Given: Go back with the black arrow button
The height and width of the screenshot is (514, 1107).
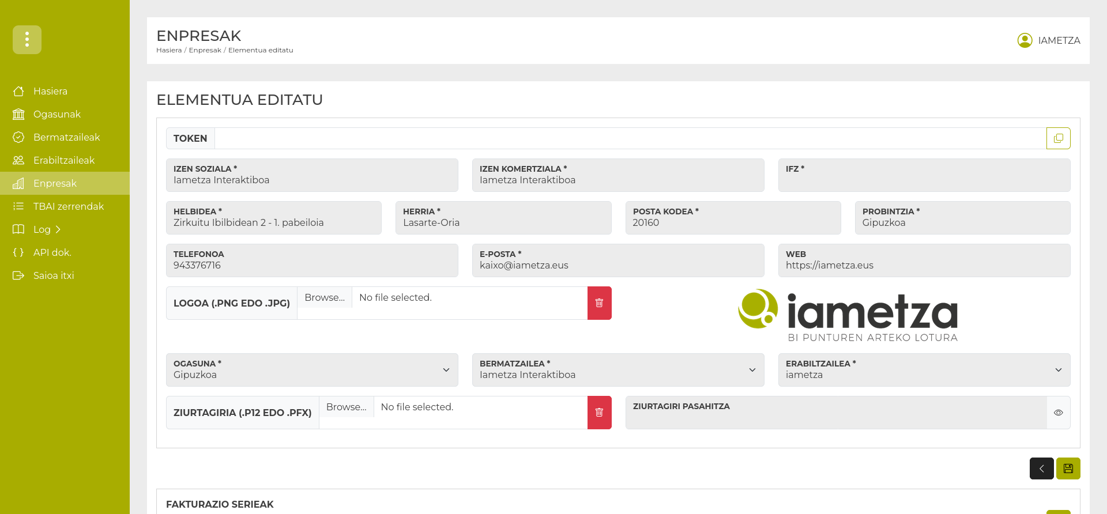Looking at the screenshot, I should point(1041,468).
